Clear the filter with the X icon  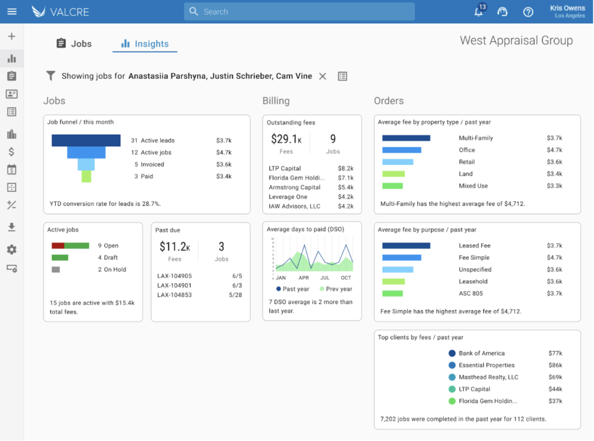click(323, 76)
